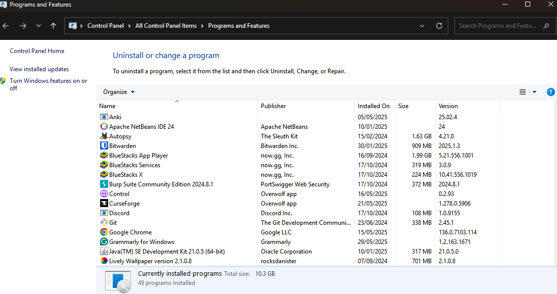Open Control Panel Home link

(37, 51)
